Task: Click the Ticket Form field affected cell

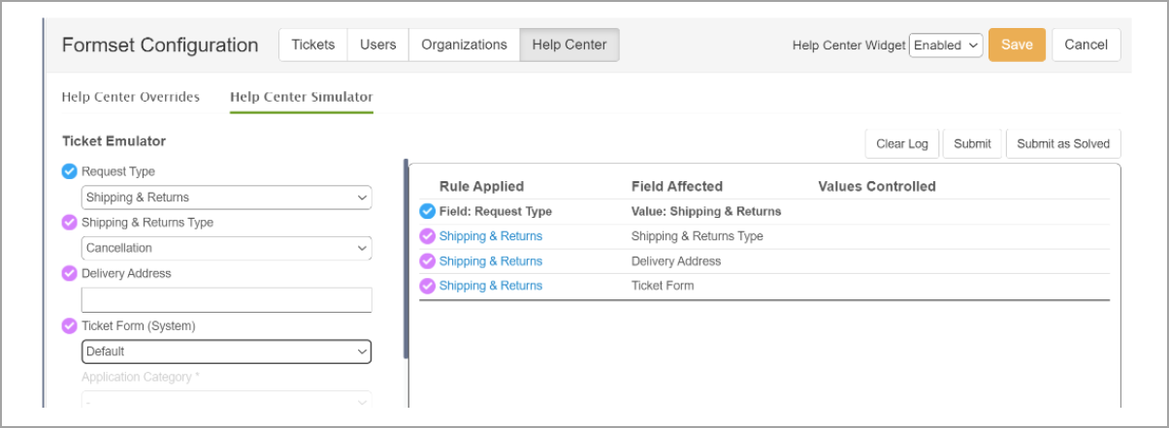Action: 663,286
